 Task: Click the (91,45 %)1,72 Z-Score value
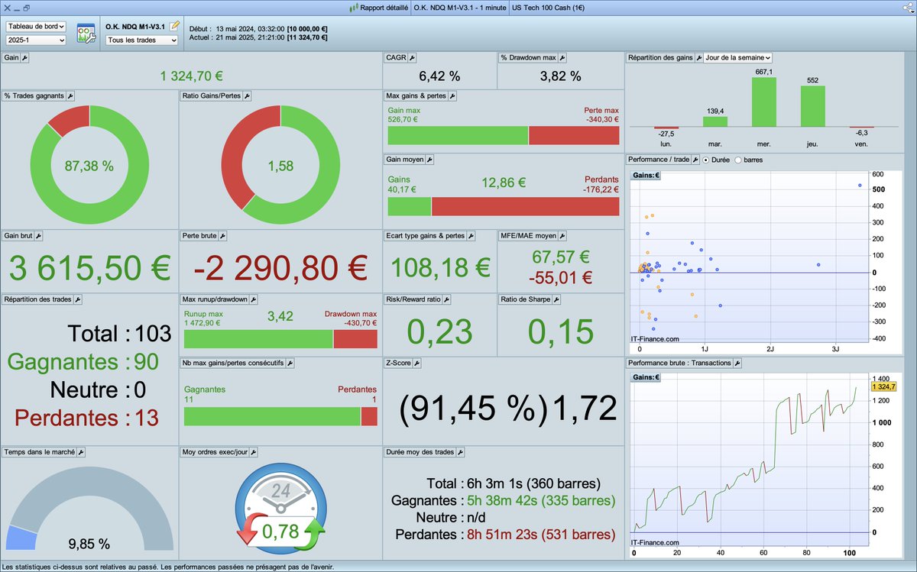pos(508,409)
